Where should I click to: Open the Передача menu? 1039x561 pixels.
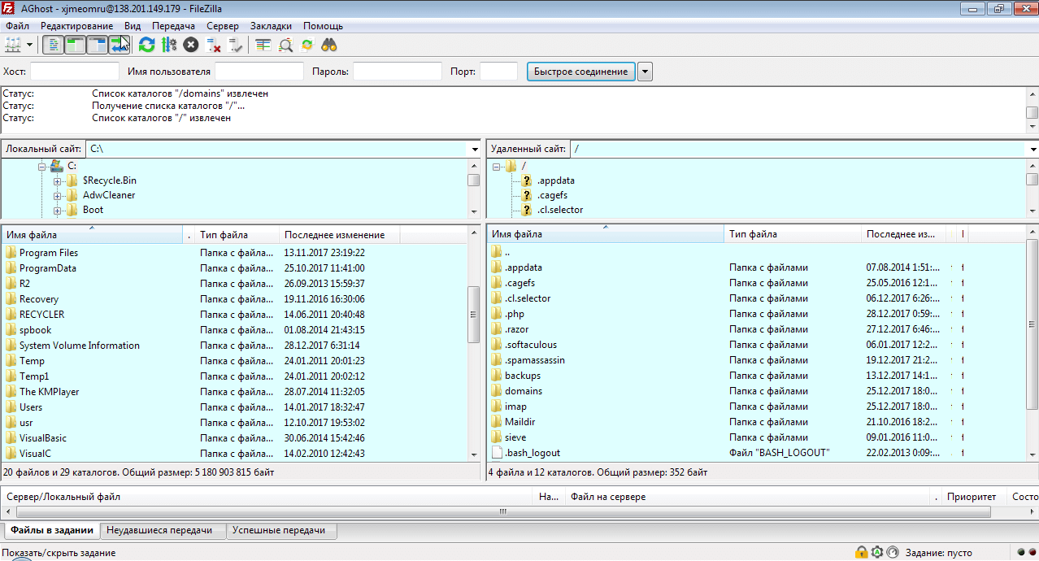click(x=173, y=26)
